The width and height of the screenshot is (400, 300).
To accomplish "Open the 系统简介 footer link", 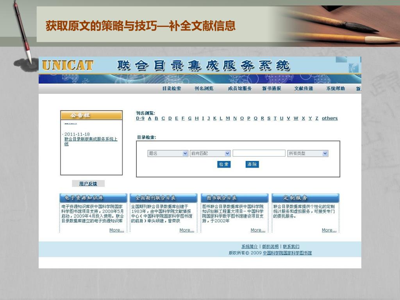I will [250, 246].
